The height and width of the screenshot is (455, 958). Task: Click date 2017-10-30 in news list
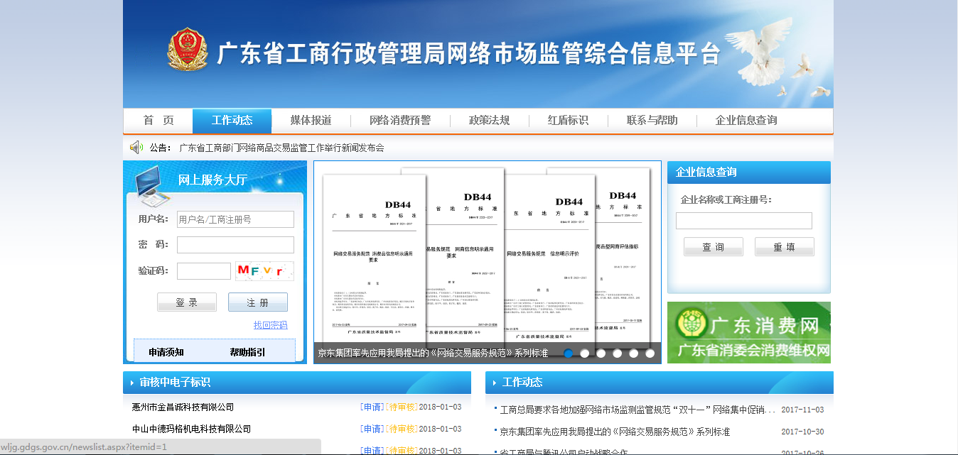[802, 432]
